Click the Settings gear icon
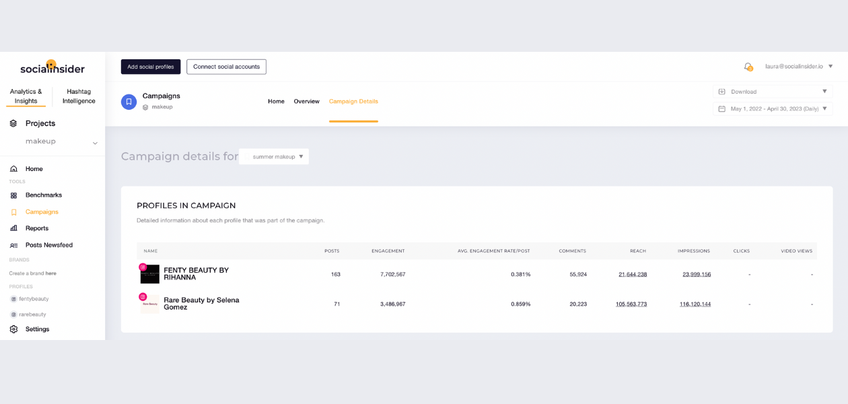The width and height of the screenshot is (848, 404). coord(13,329)
